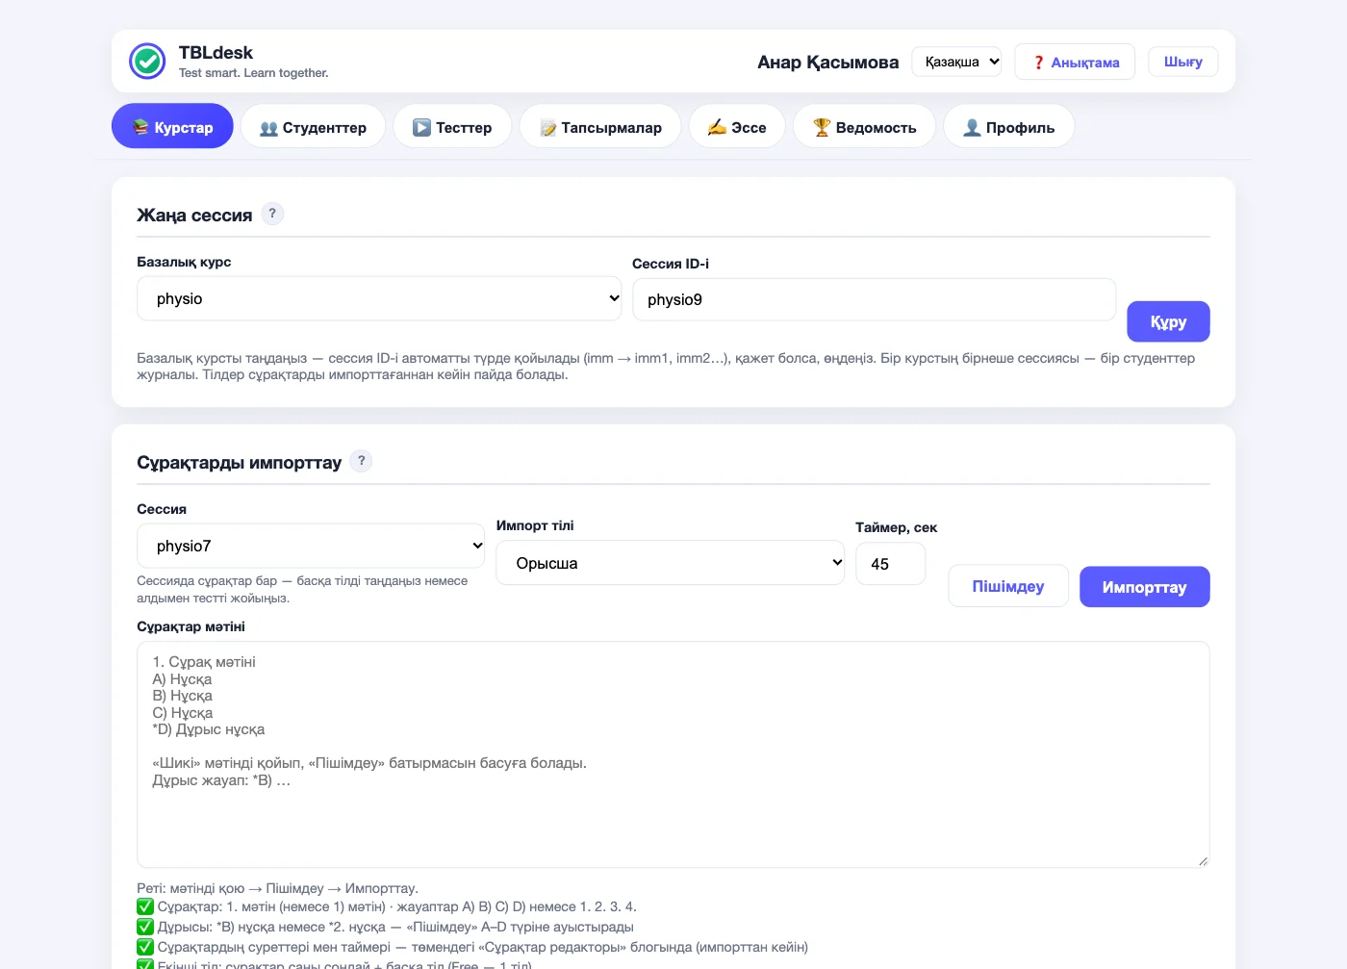This screenshot has height=969, width=1347.
Task: Click the 'Жаңа сессия' heading
Action: [x=194, y=216]
